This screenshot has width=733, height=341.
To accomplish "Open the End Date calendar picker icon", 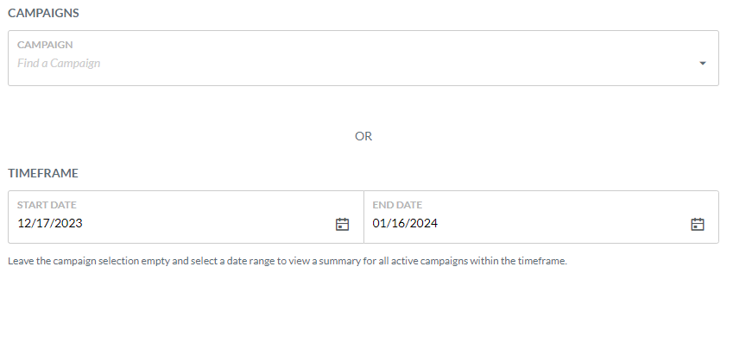I will [x=698, y=225].
